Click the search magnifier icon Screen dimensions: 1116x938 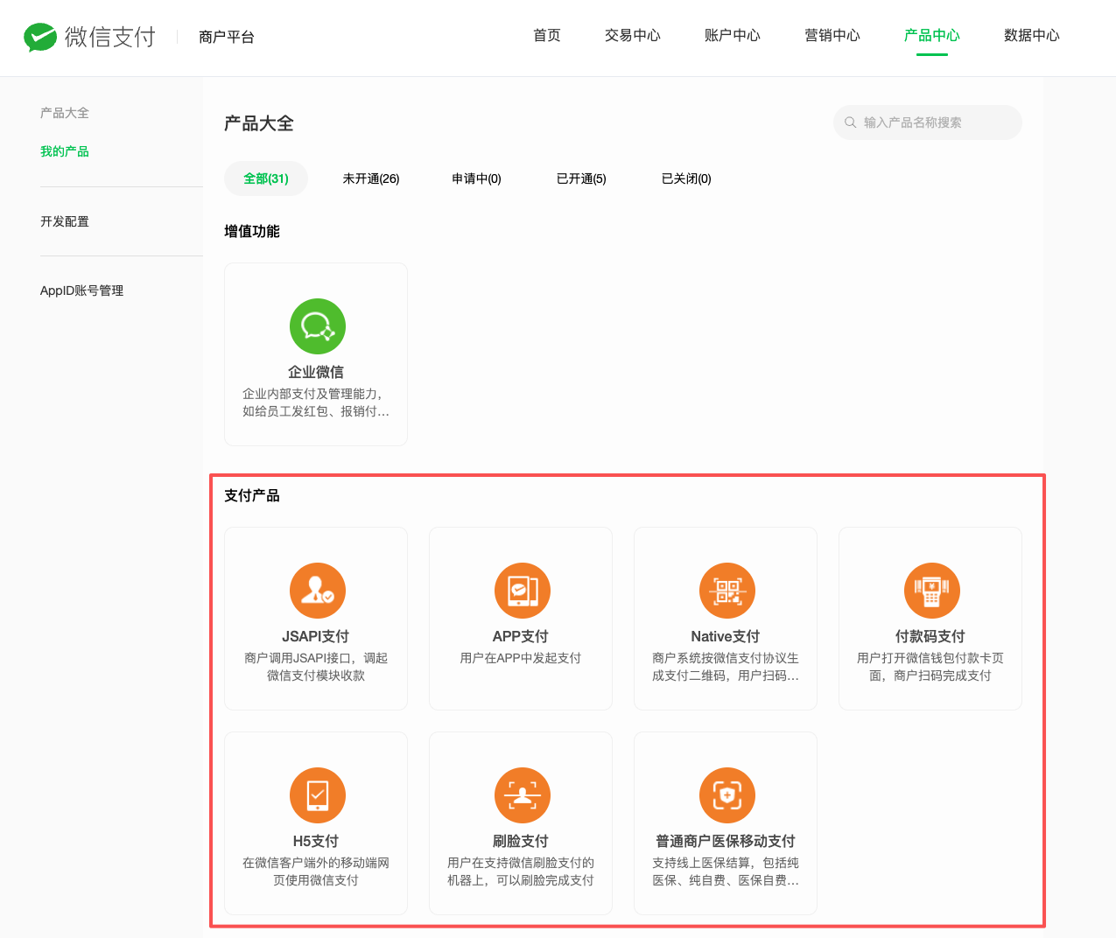(850, 122)
